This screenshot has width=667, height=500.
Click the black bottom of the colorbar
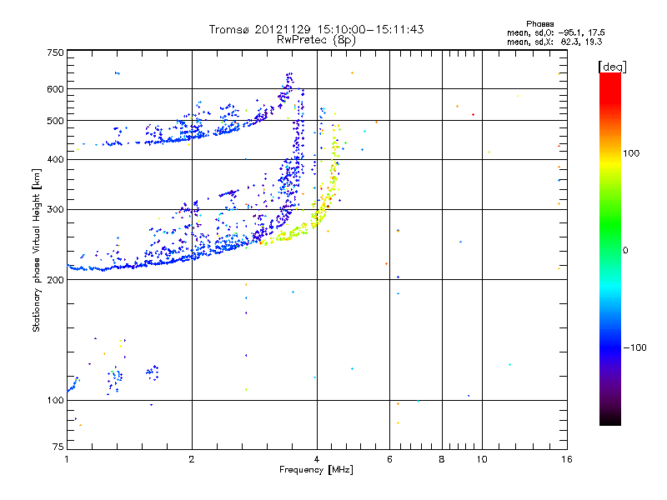(610, 421)
